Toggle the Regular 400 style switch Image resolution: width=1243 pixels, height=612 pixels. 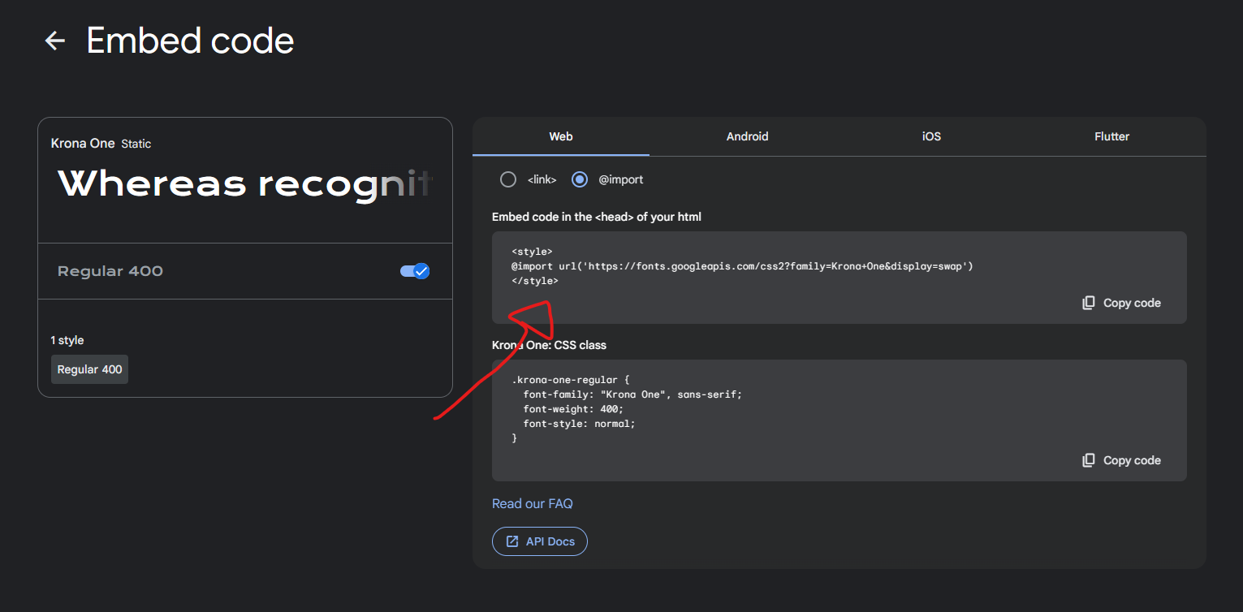point(415,271)
